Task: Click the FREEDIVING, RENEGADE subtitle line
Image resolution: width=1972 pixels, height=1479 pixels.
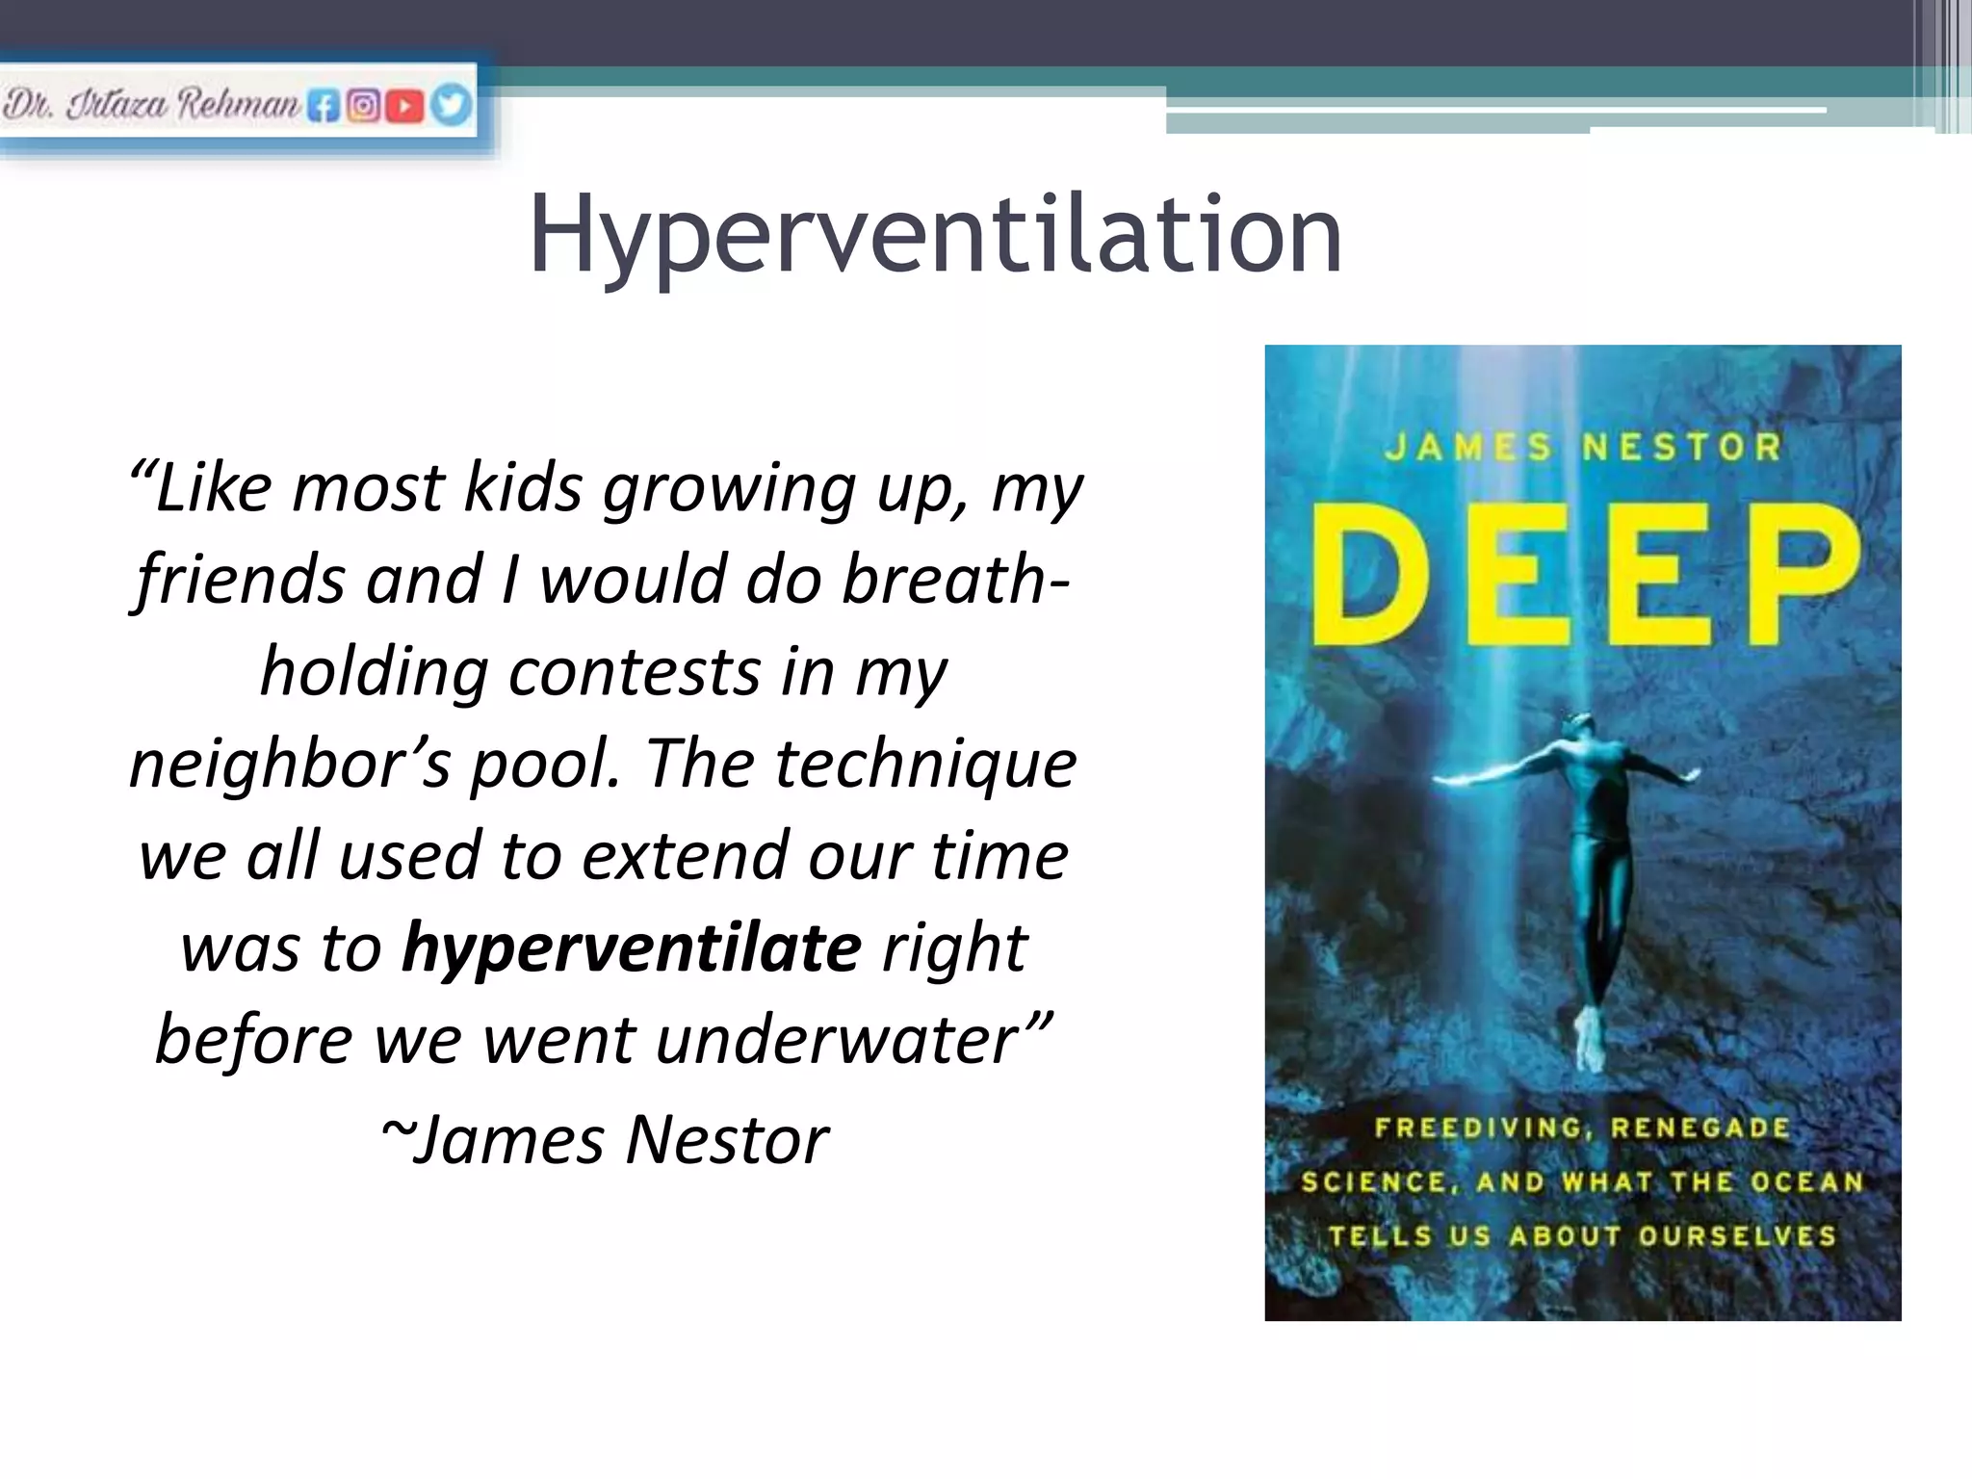Action: (1582, 1128)
